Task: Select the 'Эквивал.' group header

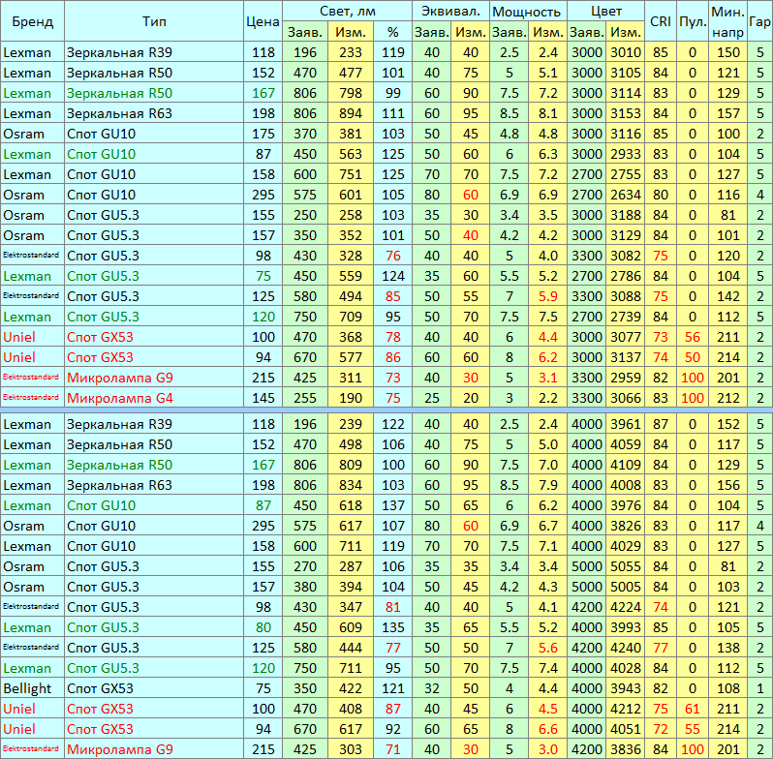Action: [450, 11]
